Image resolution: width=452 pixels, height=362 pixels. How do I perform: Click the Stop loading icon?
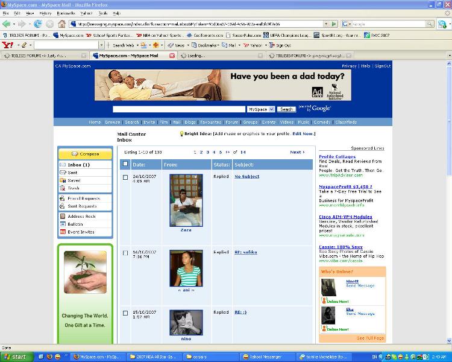coord(49,24)
